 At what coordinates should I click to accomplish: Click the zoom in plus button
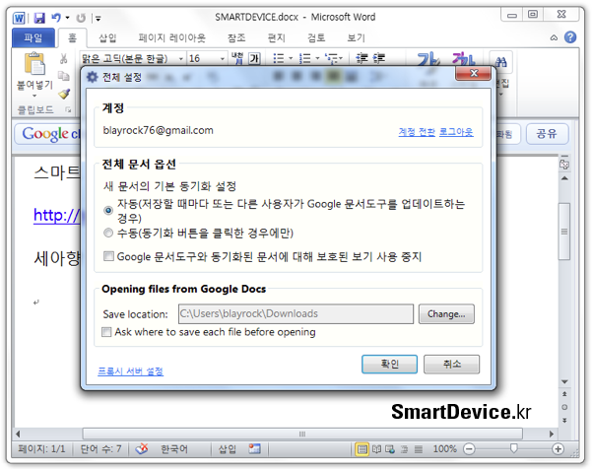coord(558,449)
